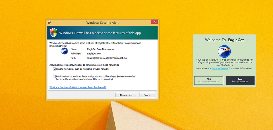Click the path C:\program files\eagleget\eagleget.exe
The image size is (273, 130).
pyautogui.click(x=107, y=58)
